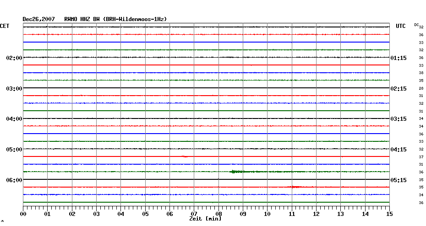426x226 pixels.
Task: Click the DC value 38
Action: (x=421, y=73)
